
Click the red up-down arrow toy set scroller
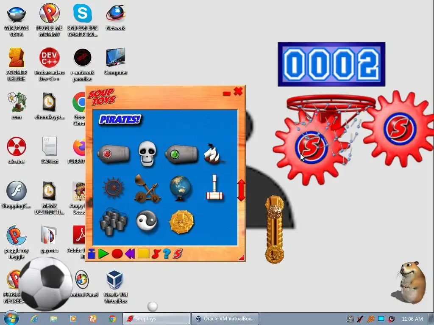[x=241, y=190]
